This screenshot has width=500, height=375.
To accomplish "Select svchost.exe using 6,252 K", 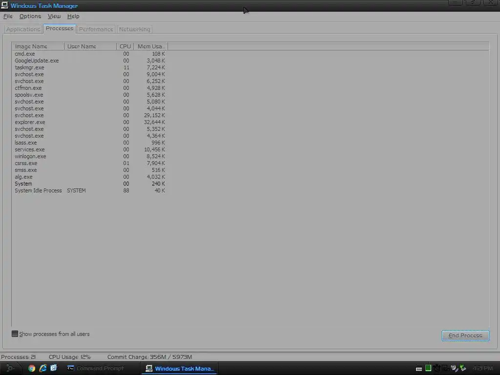I will pyautogui.click(x=90, y=81).
